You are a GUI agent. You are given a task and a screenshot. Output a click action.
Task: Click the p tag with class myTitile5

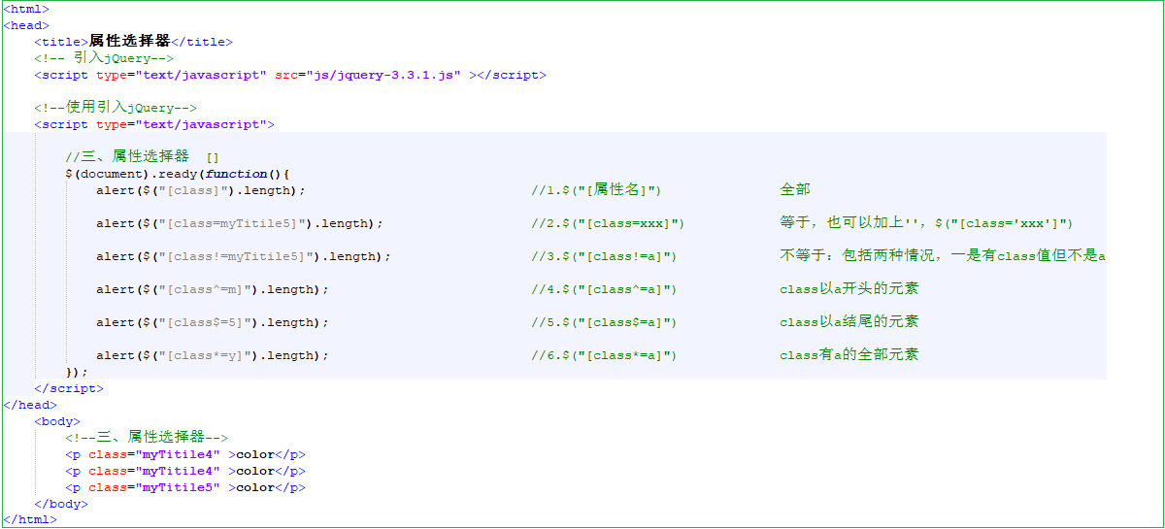click(185, 487)
